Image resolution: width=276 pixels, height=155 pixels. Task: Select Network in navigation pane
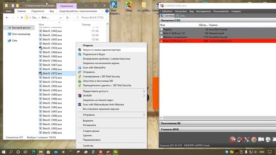click(13, 40)
